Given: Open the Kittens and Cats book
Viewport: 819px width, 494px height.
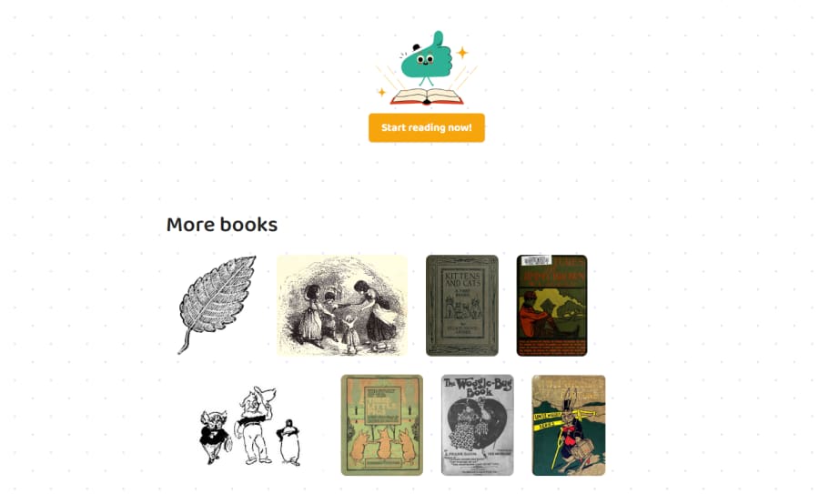Looking at the screenshot, I should coord(461,305).
